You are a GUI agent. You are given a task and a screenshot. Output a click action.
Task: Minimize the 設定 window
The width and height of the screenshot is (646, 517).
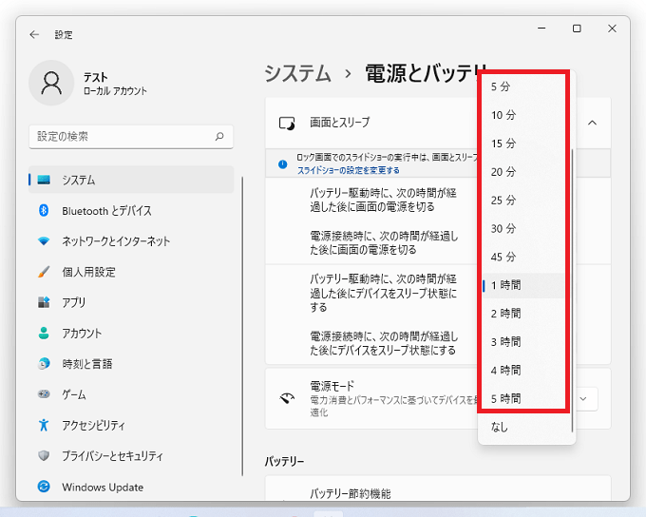click(541, 29)
